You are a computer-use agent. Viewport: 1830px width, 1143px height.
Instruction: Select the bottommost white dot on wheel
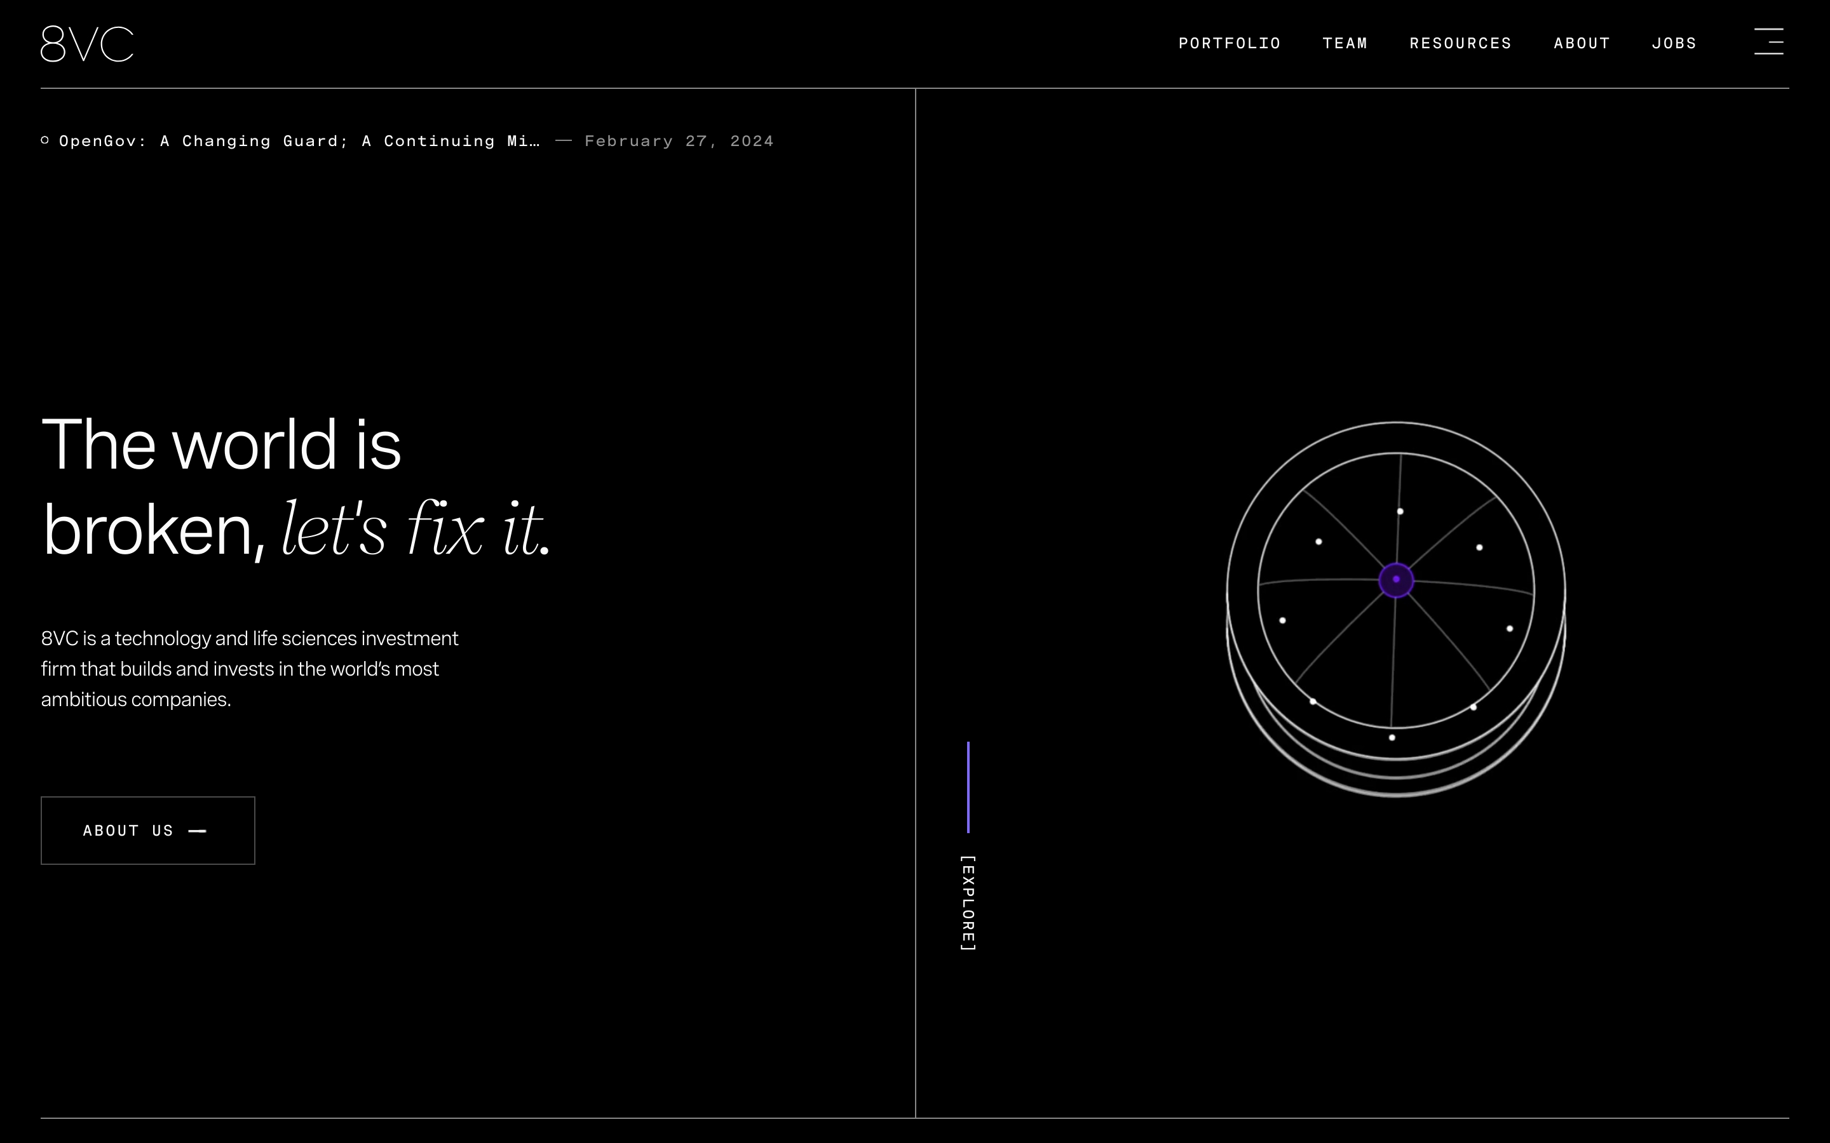click(1392, 737)
